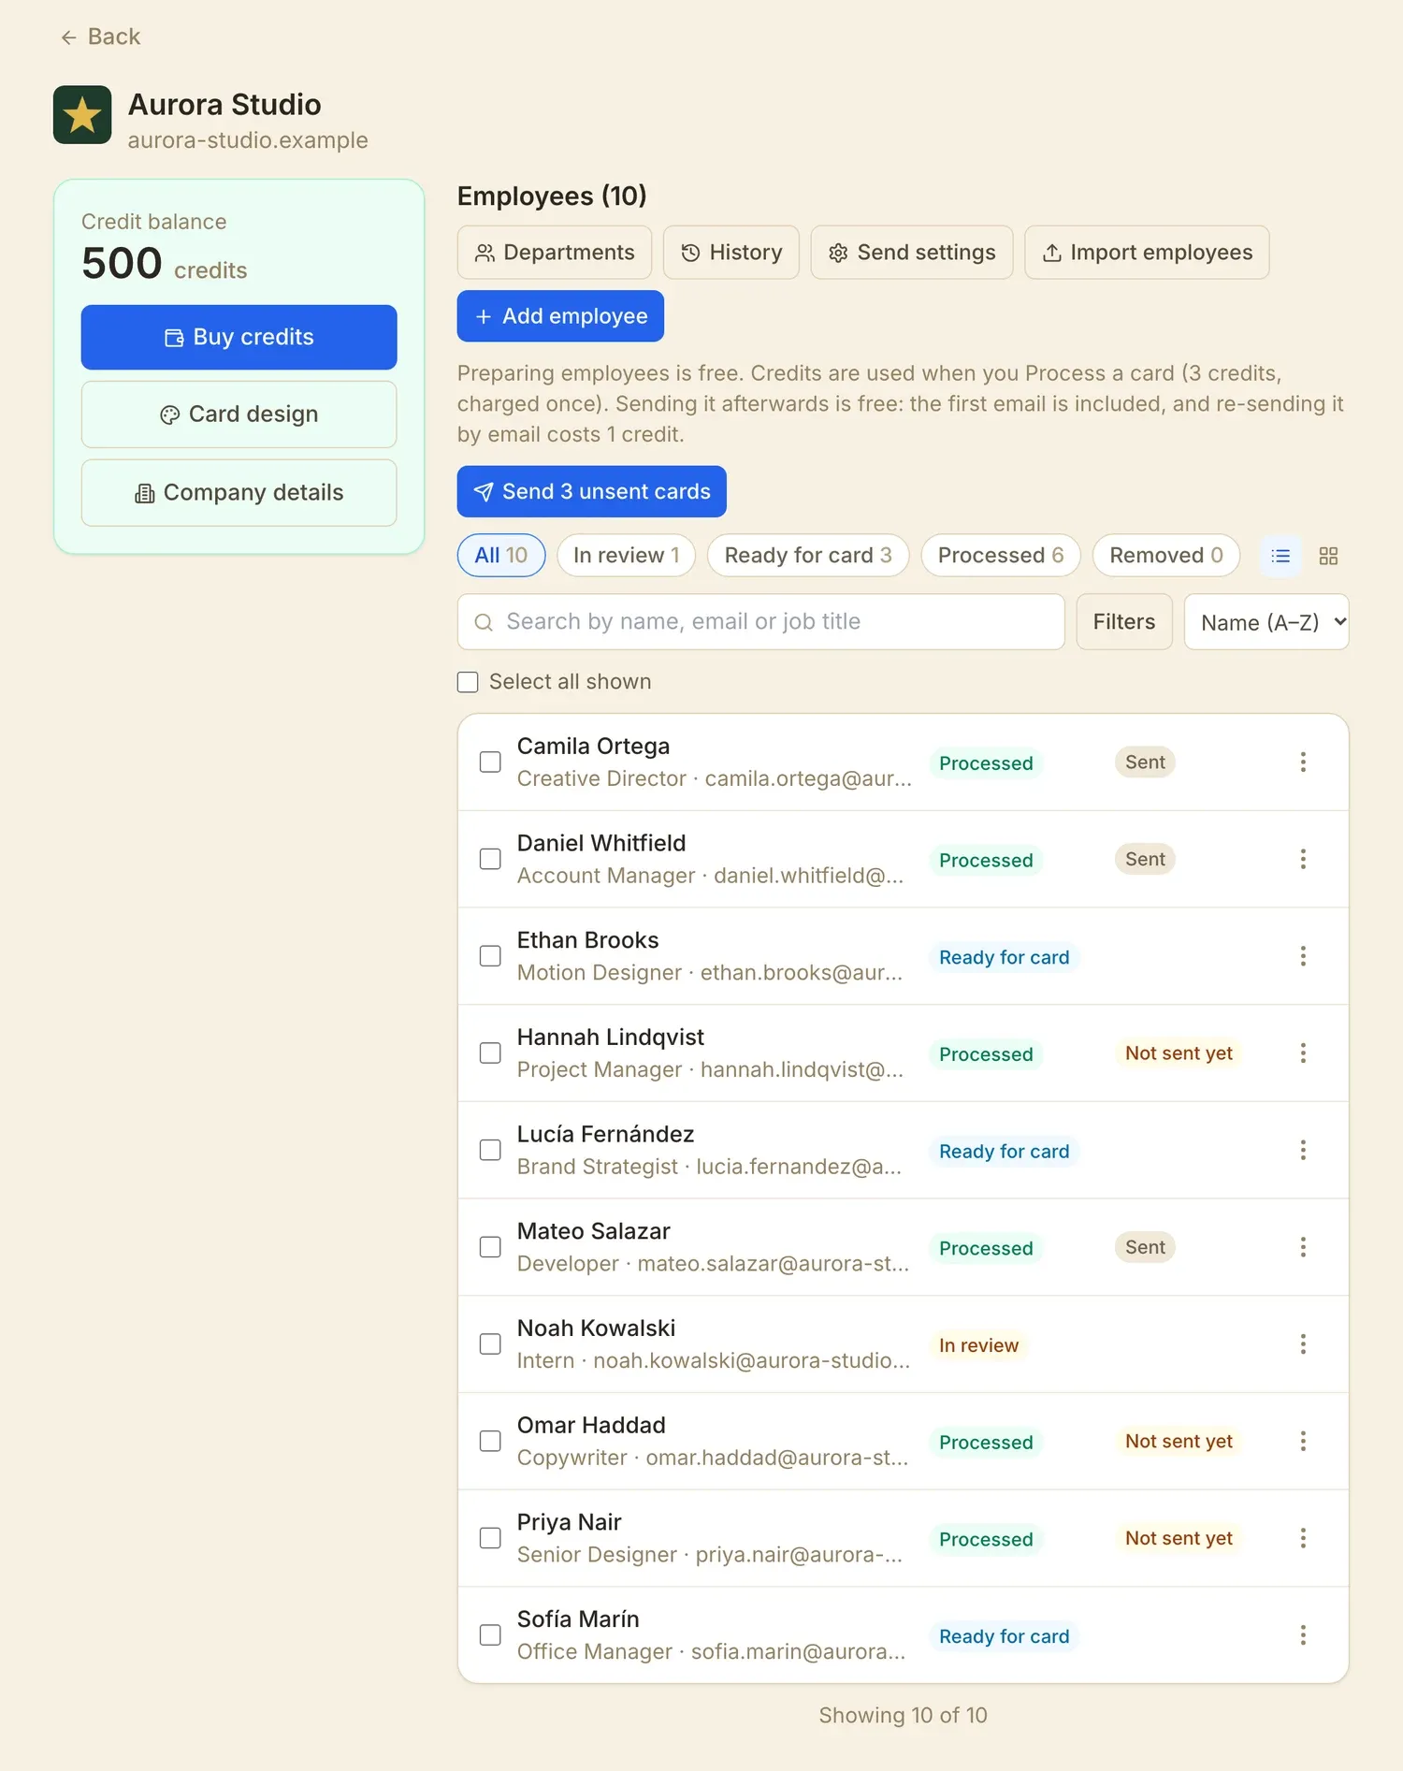Viewport: 1403px width, 1771px height.
Task: Select the Ready for card tab
Action: pos(808,556)
